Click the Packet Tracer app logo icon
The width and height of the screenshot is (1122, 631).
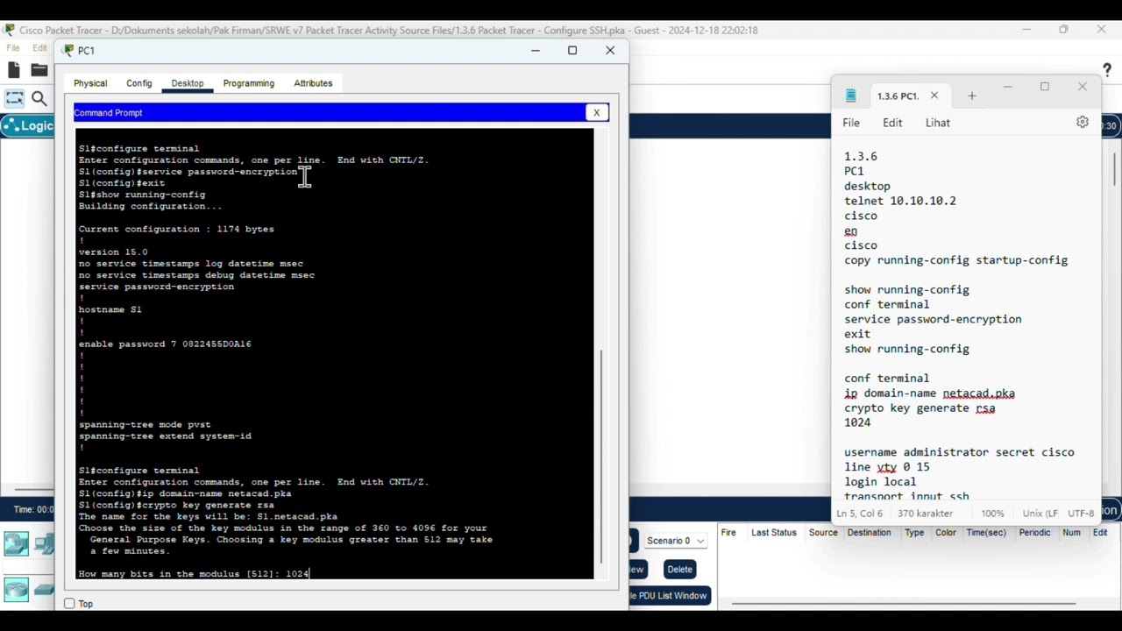(x=10, y=30)
